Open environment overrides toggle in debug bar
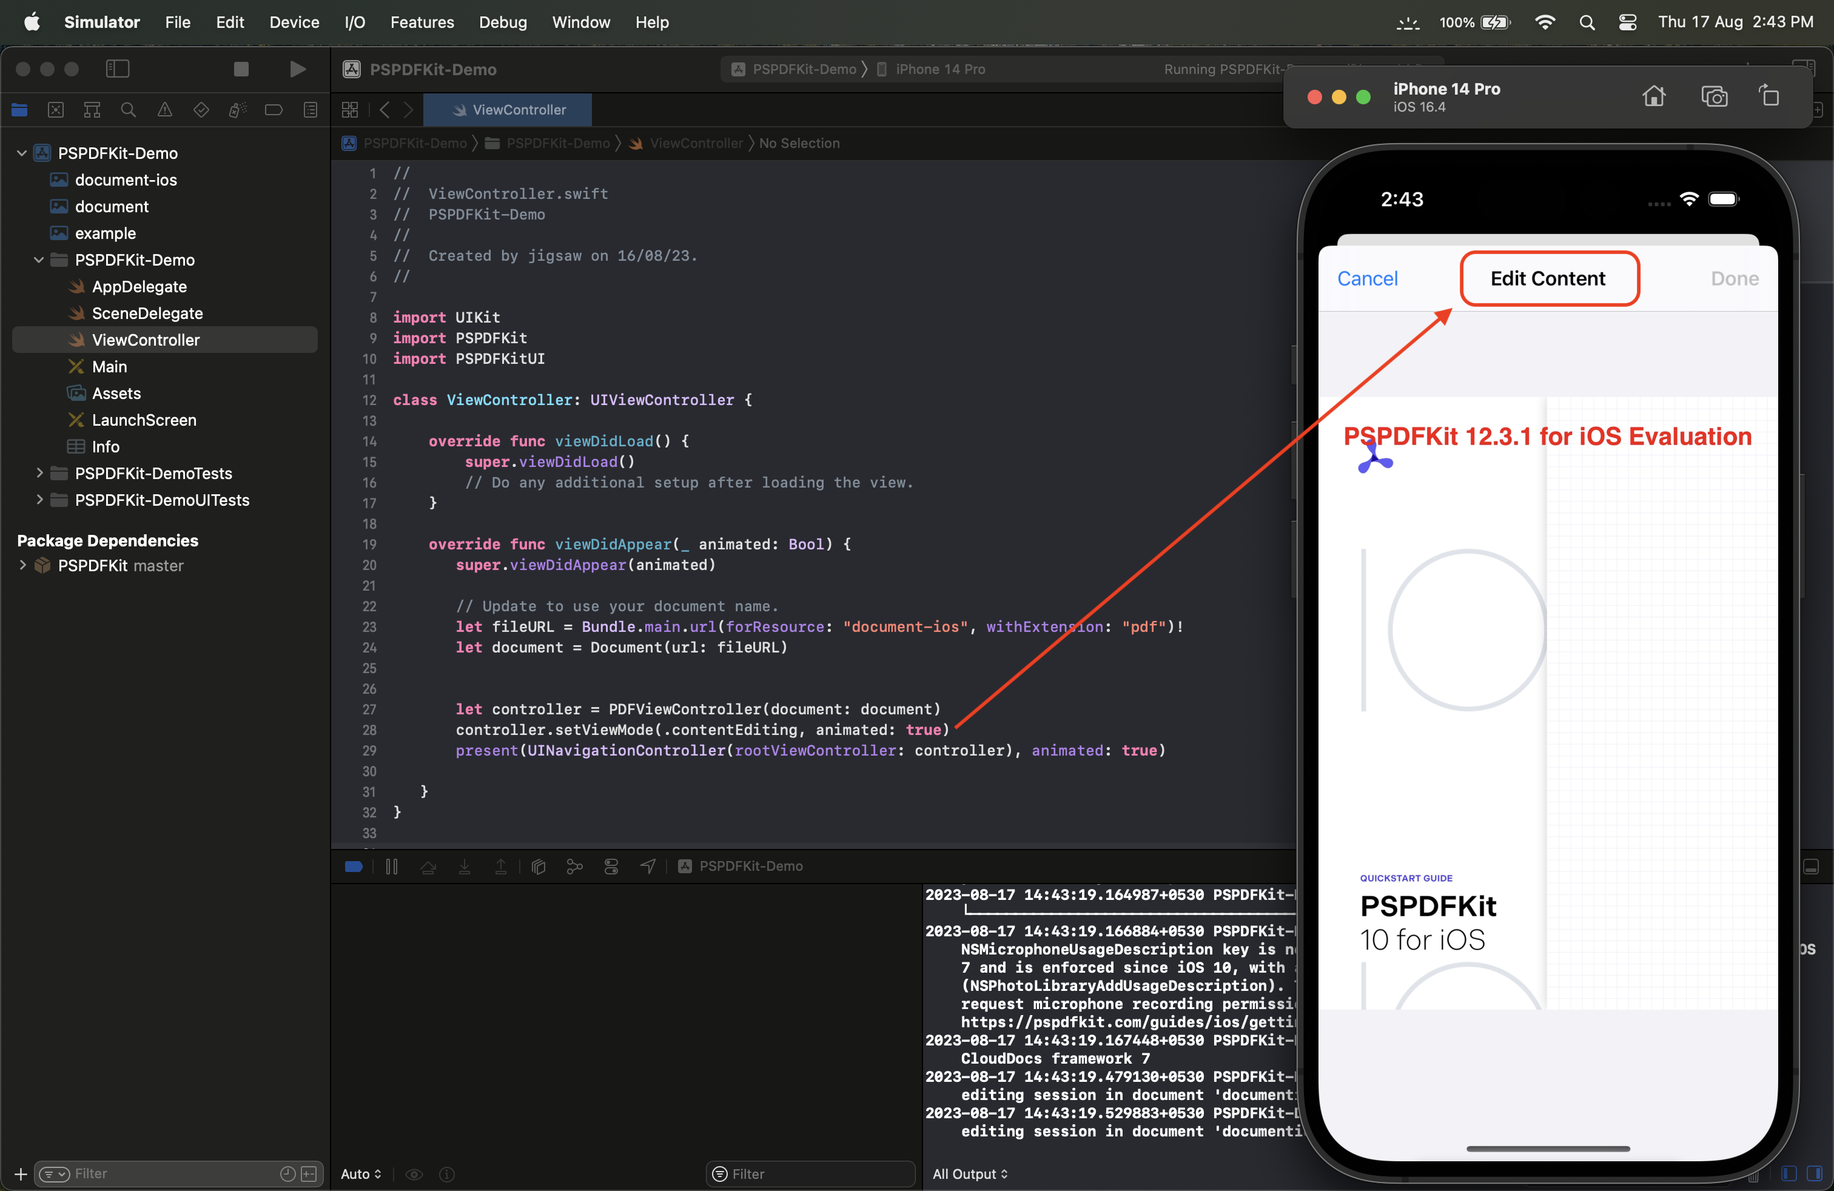Viewport: 1834px width, 1191px height. tap(611, 866)
